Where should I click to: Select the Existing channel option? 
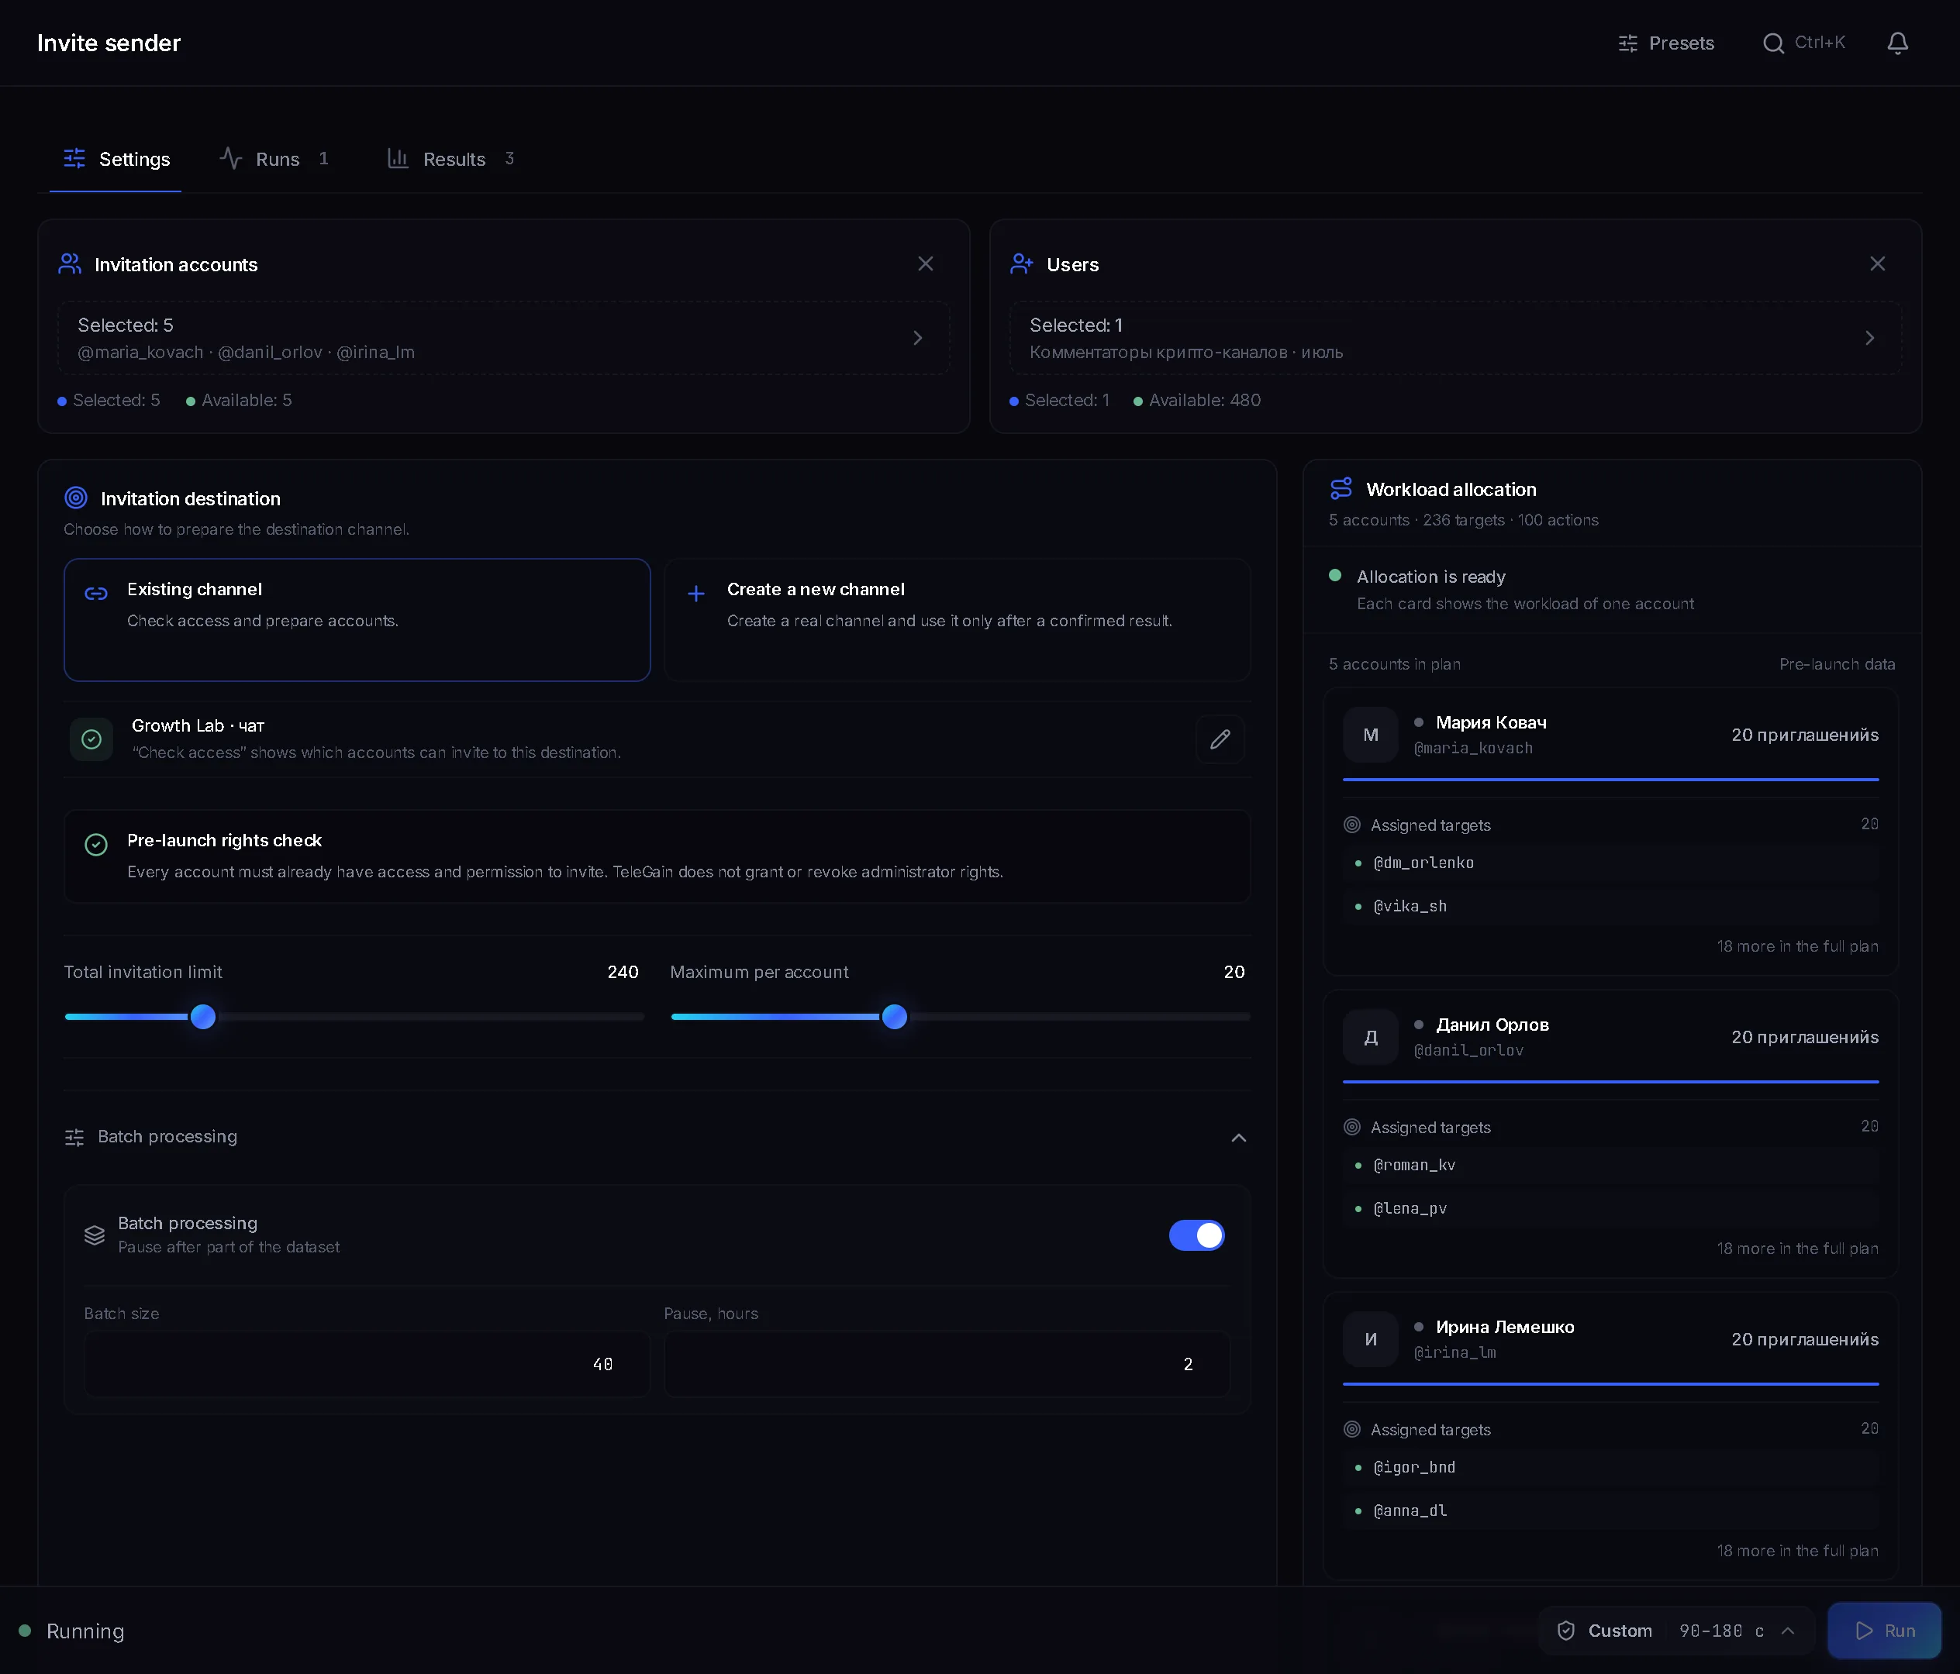[357, 619]
